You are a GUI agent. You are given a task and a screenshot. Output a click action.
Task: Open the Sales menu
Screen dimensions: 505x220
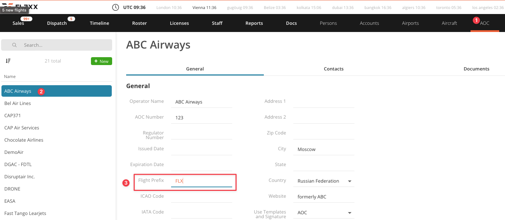(18, 23)
